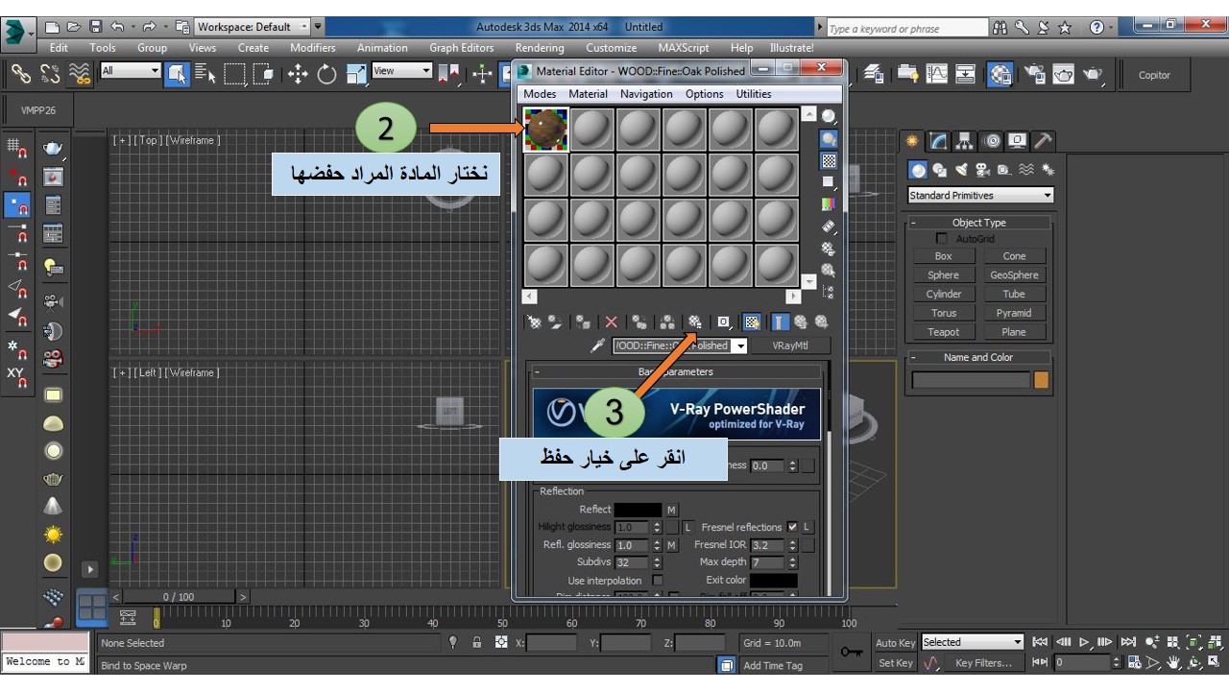
Task: Toggle the Window/Crossing selection icon
Action: (x=265, y=74)
